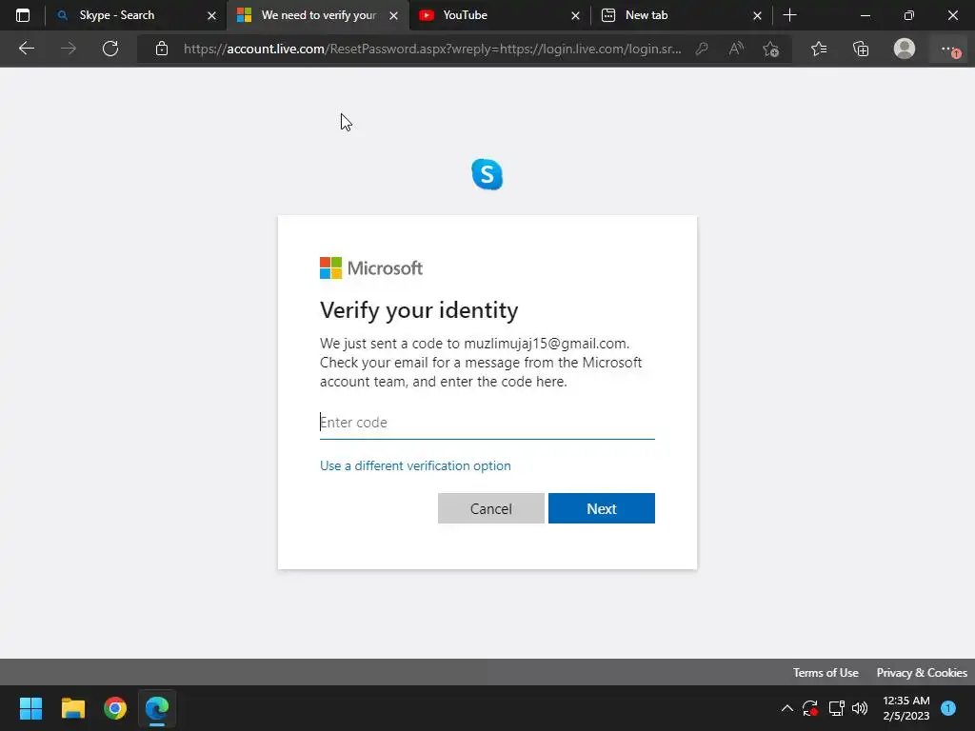Image resolution: width=975 pixels, height=731 pixels.
Task: Open the Windows Start menu
Action: click(x=30, y=708)
